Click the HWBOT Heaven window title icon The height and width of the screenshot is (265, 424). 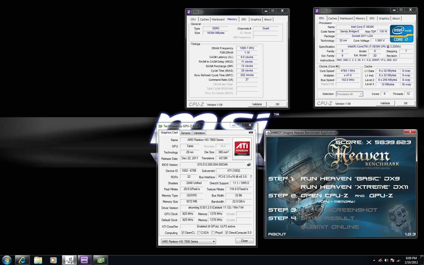click(268, 133)
